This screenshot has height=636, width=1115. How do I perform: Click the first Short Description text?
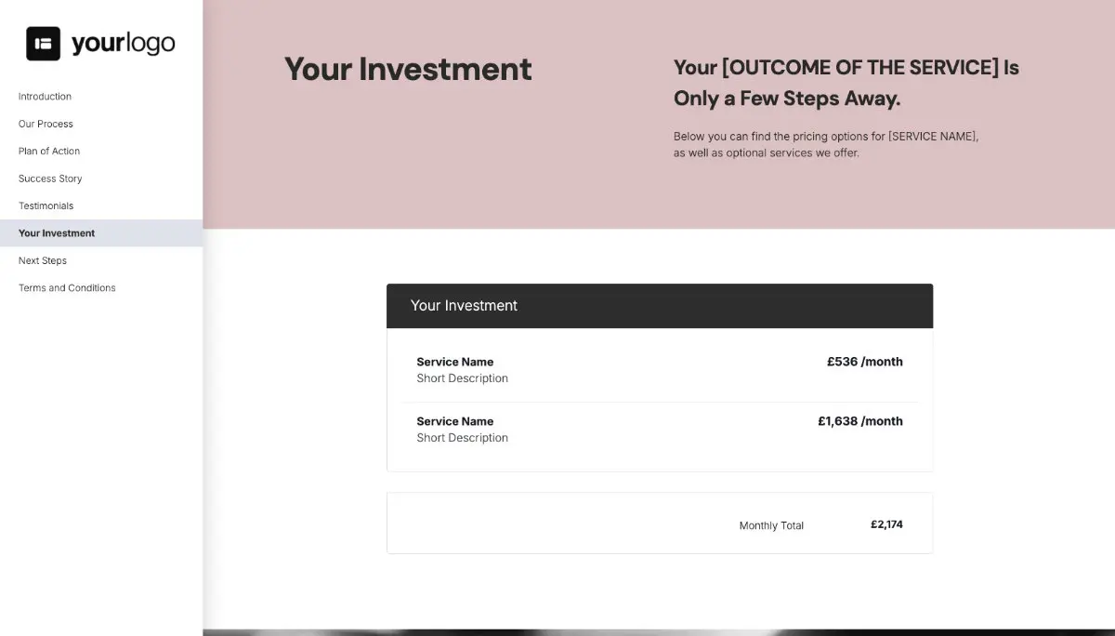462,378
